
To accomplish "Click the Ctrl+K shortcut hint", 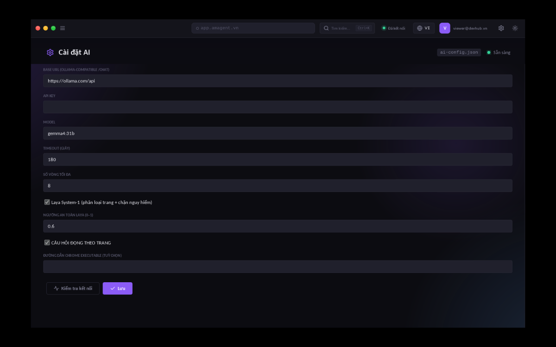I will (x=364, y=28).
